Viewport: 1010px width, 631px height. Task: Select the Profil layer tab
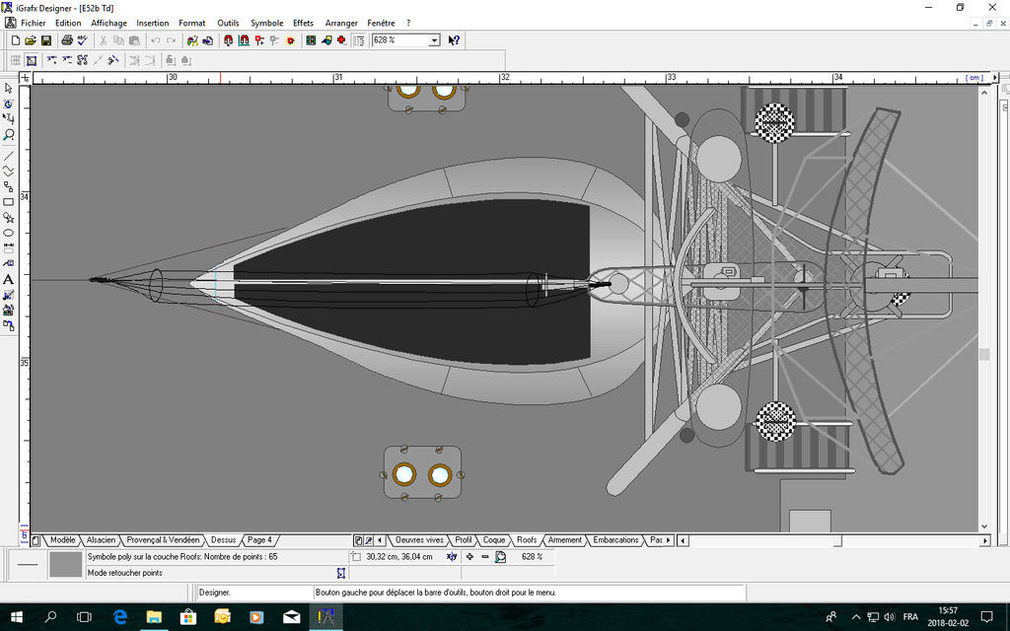464,540
